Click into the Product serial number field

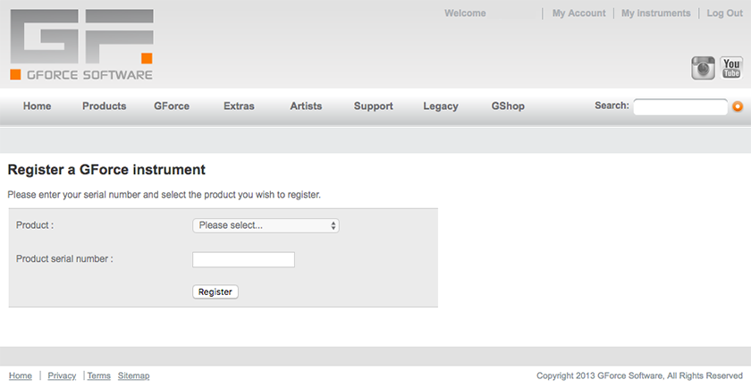[x=243, y=260]
